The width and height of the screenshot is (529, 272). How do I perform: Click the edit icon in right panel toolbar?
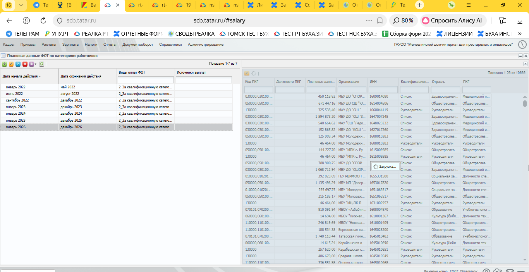tap(247, 73)
